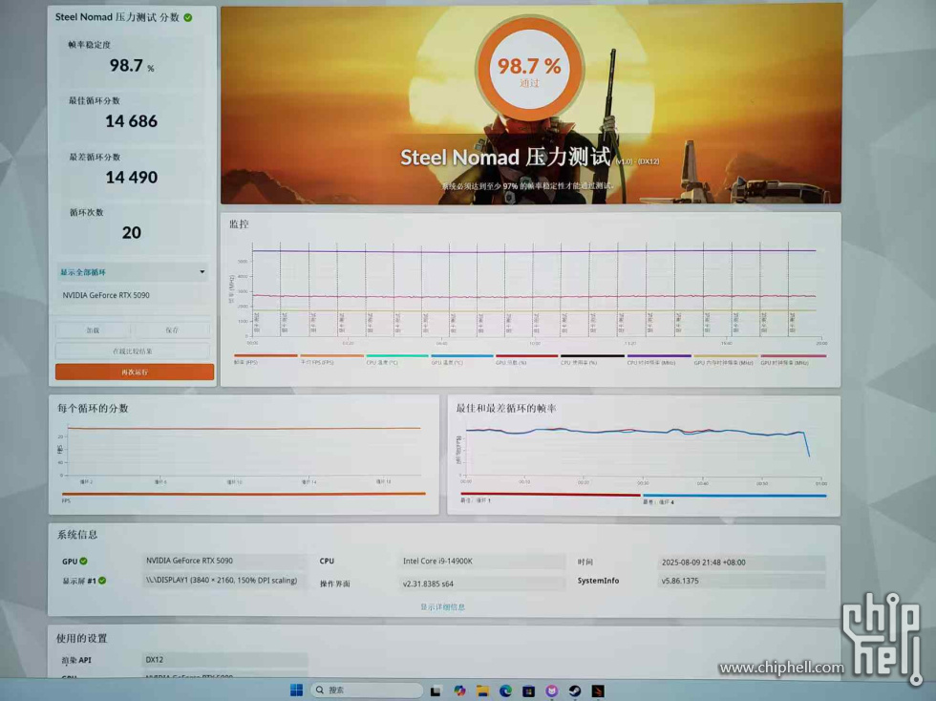Open Microsoft Store from the taskbar

529,690
